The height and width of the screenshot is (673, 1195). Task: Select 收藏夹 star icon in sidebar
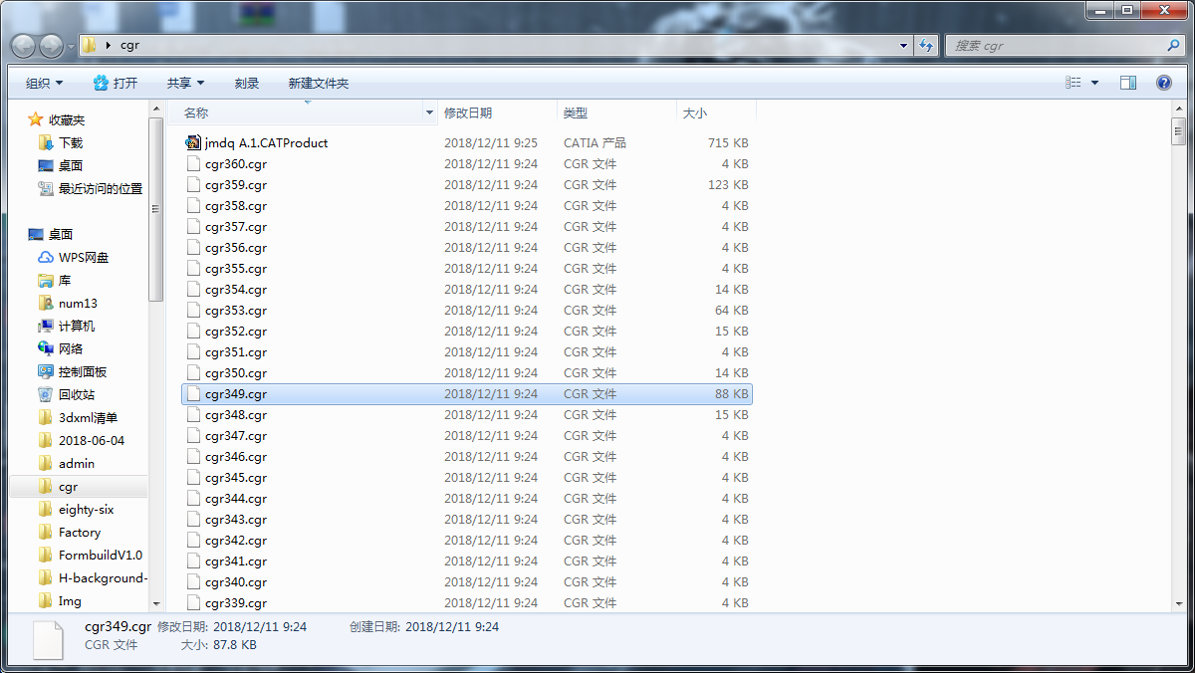coord(36,119)
